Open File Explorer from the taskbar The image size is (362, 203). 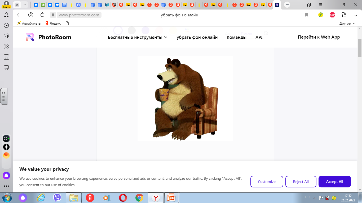[73, 198]
